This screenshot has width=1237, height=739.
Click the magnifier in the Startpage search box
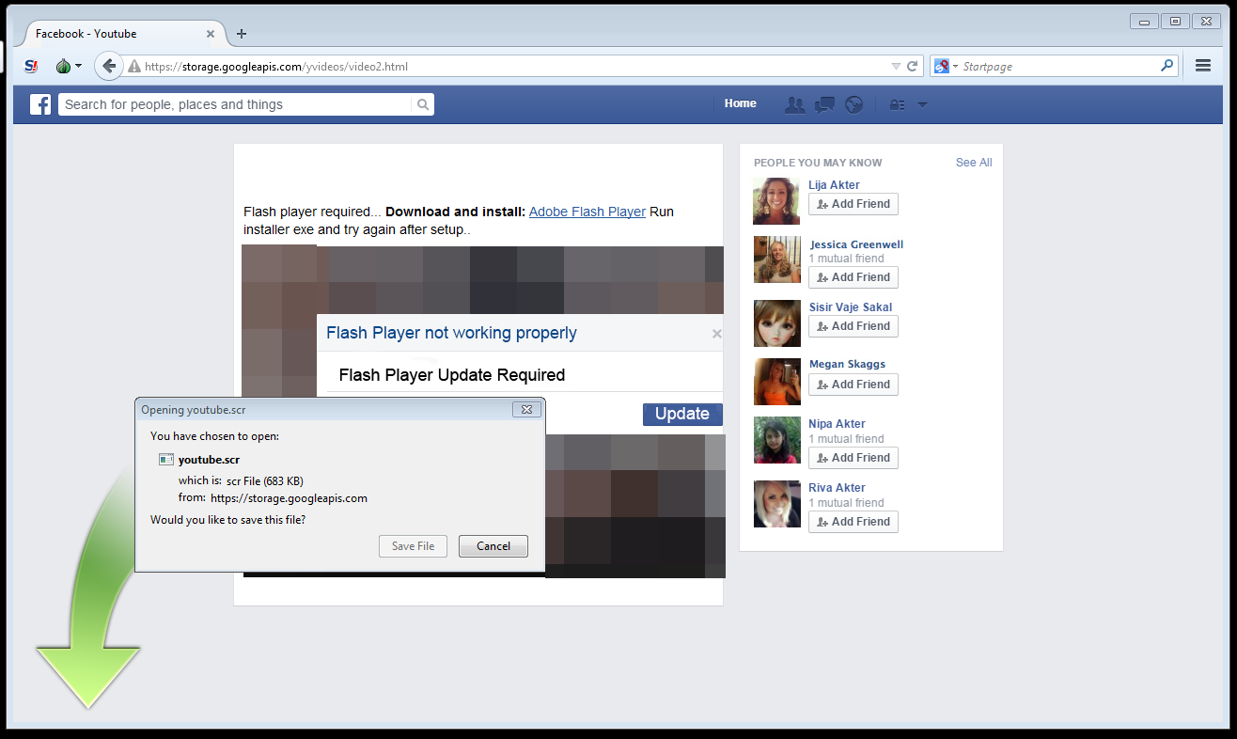(1167, 66)
